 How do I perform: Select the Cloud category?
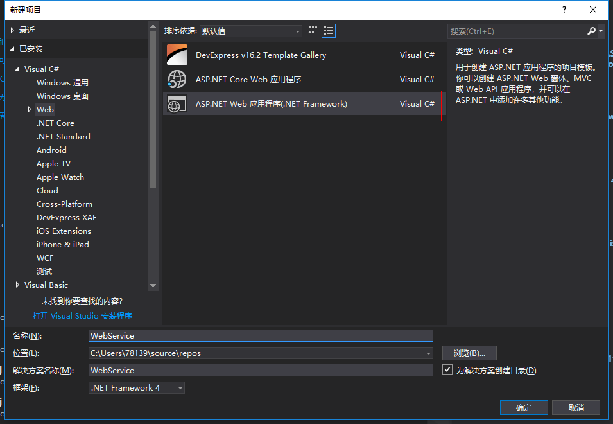(47, 191)
